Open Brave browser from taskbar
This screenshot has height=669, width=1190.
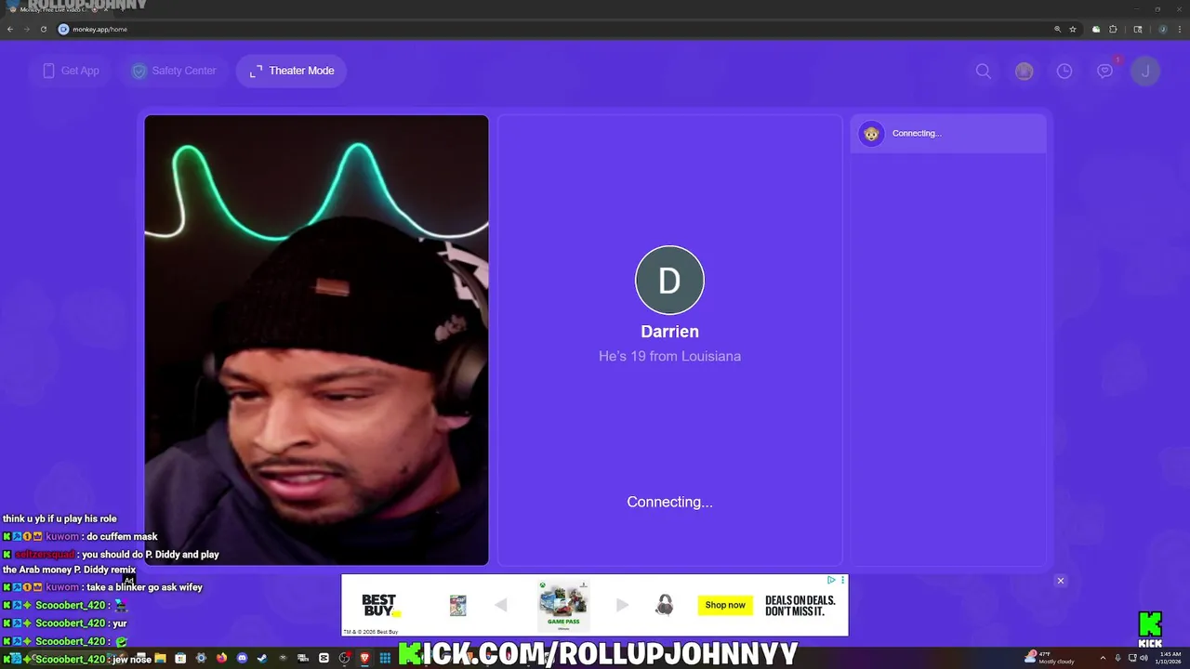pos(364,658)
